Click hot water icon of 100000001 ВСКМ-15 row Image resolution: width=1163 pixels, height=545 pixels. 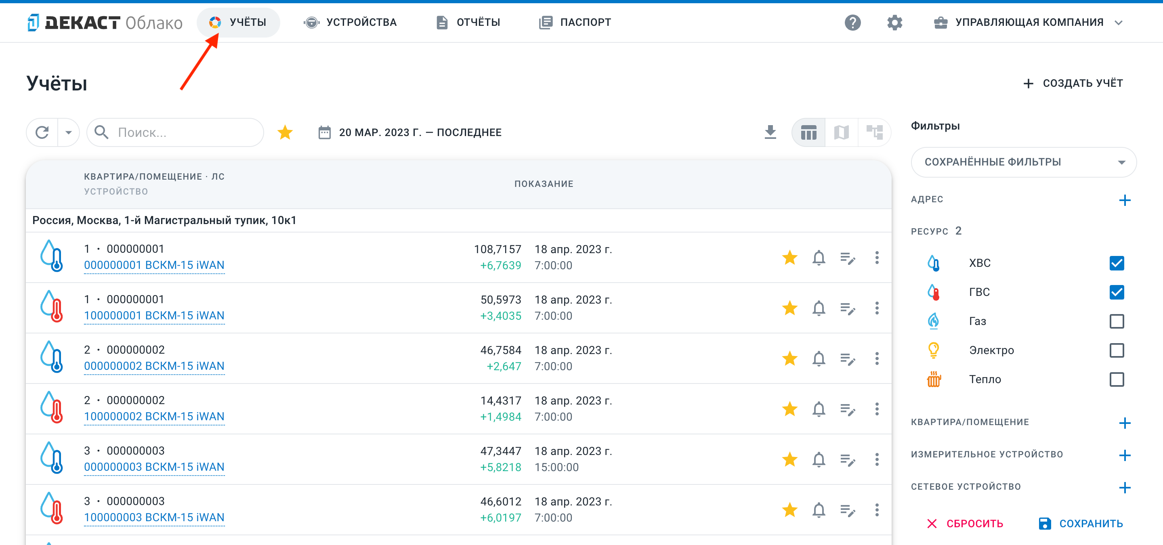point(52,306)
